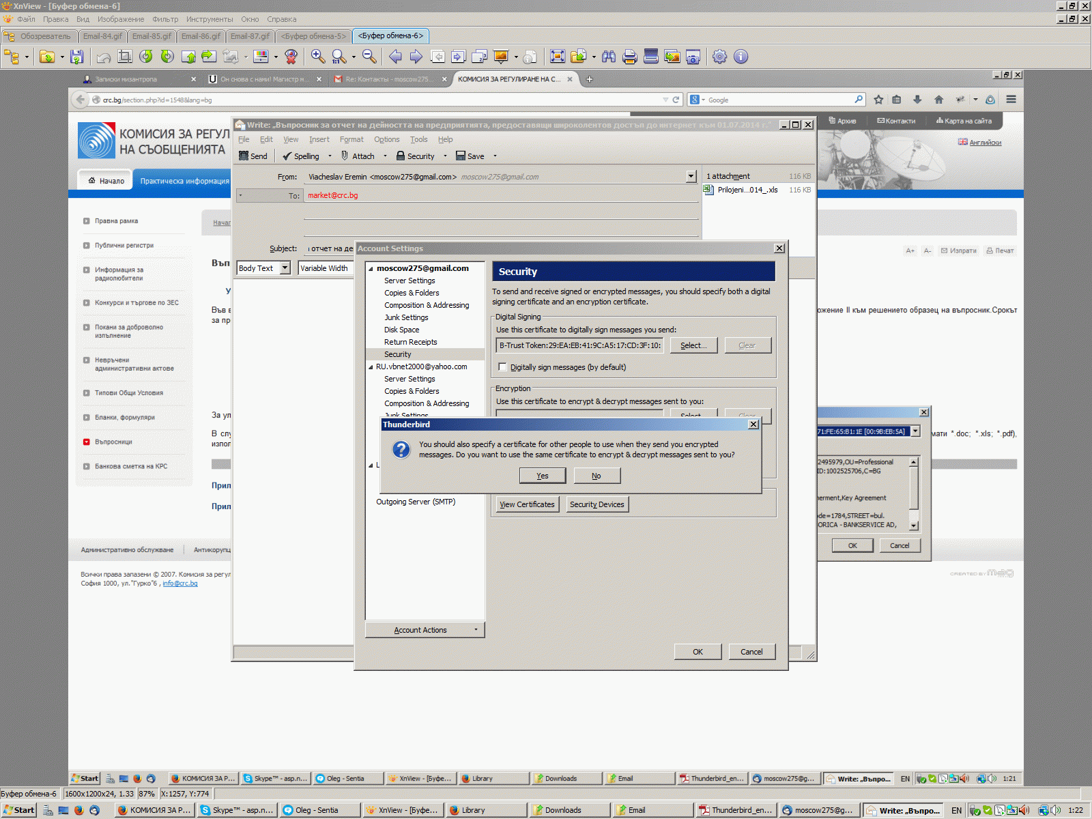Open the Body Text paragraph style dropdown
This screenshot has height=819, width=1092.
point(285,268)
